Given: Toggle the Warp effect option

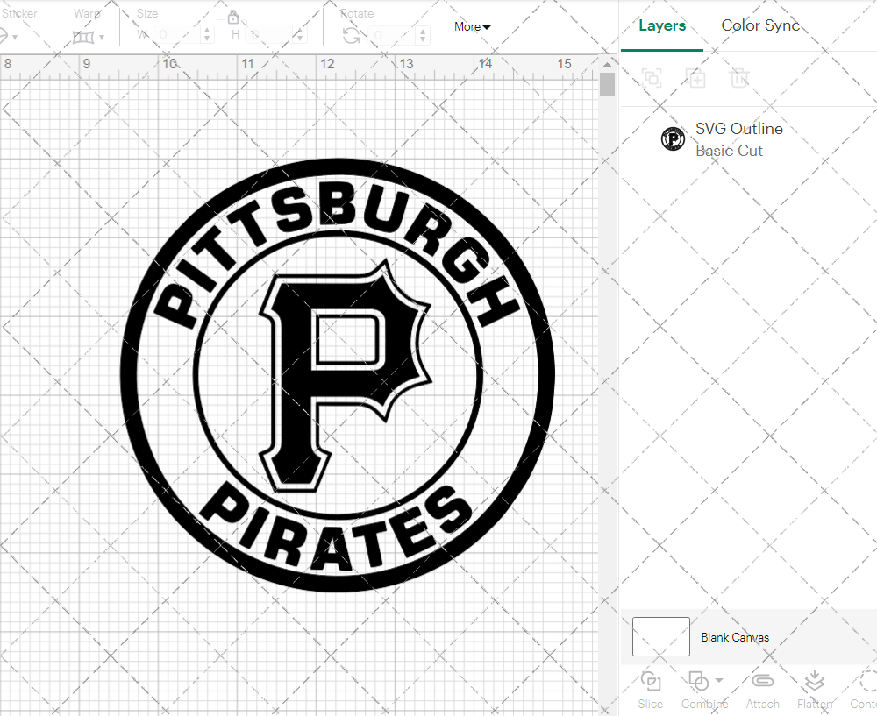Looking at the screenshot, I should (x=85, y=35).
